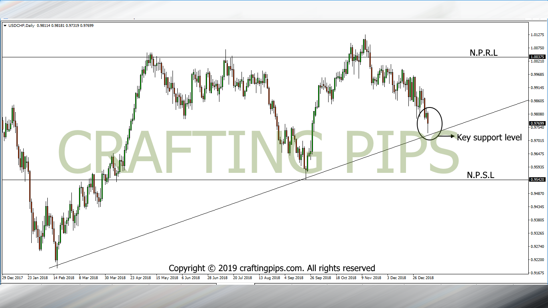Click the 26 Dec 2018 date label

[423, 278]
